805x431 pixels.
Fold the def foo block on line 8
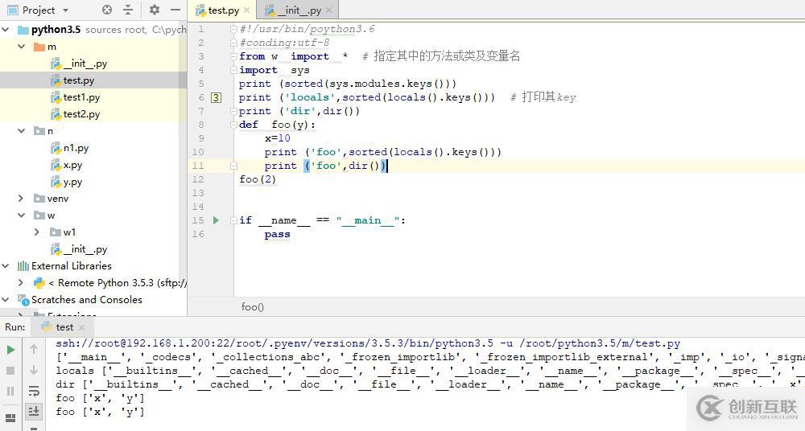pos(234,125)
